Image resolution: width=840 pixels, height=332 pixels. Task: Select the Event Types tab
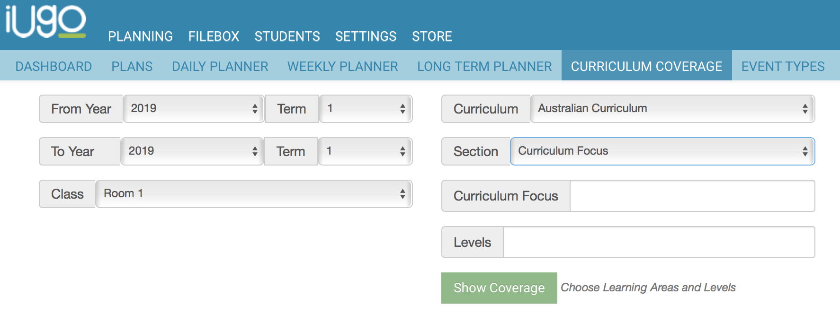(783, 66)
